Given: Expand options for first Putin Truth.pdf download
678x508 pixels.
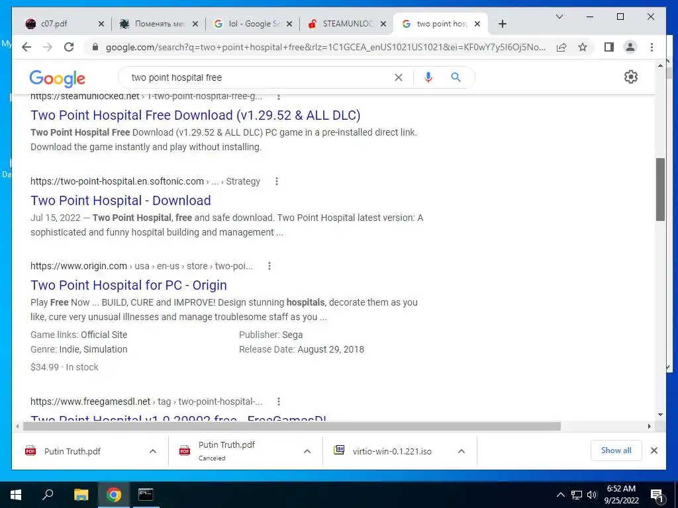Looking at the screenshot, I should [153, 451].
